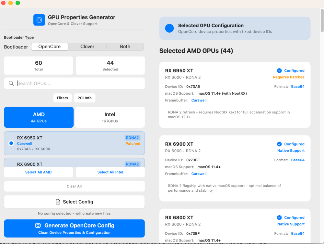Click the document icon on Select Config
The image size is (324, 244).
[x=58, y=202]
